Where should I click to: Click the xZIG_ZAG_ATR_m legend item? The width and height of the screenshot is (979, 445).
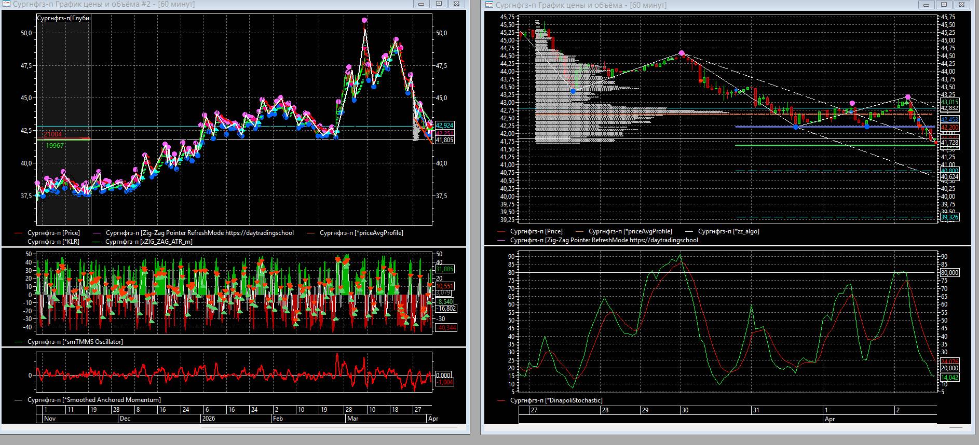click(x=148, y=242)
